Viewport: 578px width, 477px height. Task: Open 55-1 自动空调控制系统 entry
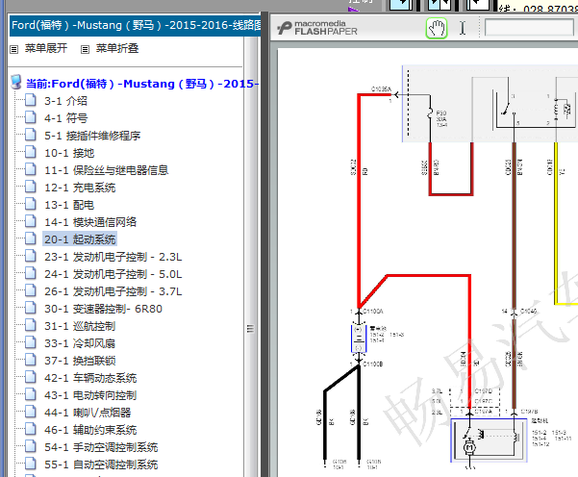click(101, 464)
